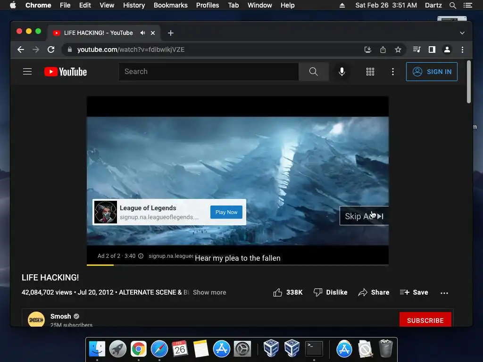Open the Chrome three-dot menu
The width and height of the screenshot is (483, 362).
(x=462, y=49)
